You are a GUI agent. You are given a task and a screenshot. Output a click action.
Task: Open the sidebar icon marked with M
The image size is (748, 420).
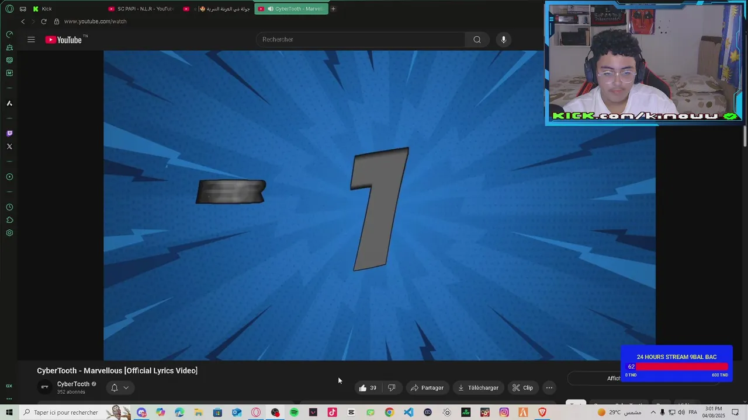(x=9, y=73)
